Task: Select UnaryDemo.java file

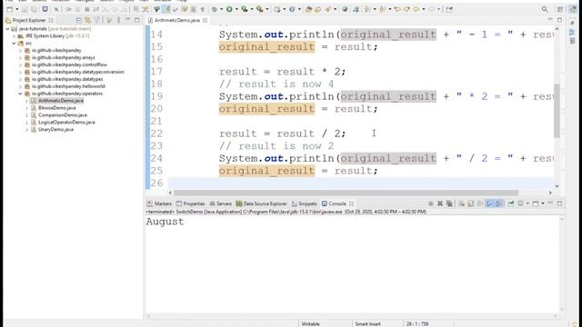Action: pos(55,129)
